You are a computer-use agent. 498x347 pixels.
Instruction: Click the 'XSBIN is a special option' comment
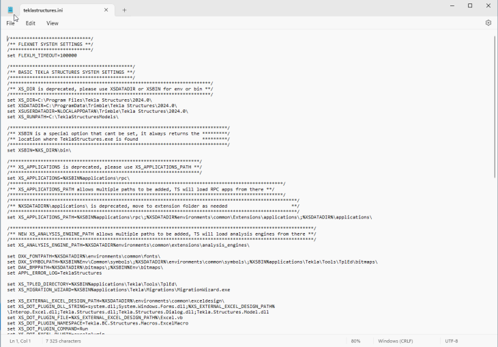tap(119, 134)
